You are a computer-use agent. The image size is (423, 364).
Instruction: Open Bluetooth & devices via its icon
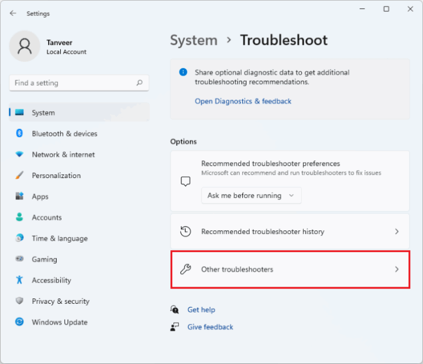point(19,133)
